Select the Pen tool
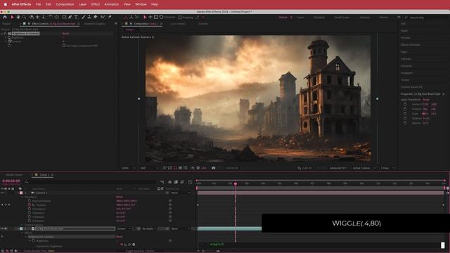Screen dimensions: 450x253 70,17
